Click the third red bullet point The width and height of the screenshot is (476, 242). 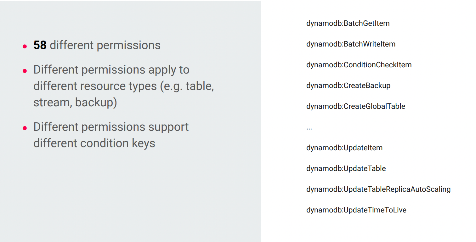(x=25, y=128)
